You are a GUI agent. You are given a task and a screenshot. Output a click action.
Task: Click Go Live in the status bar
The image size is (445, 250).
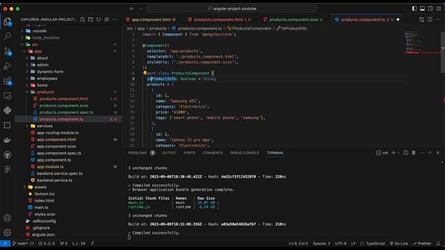(398, 243)
